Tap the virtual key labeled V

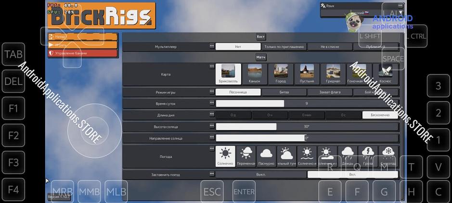point(438,167)
